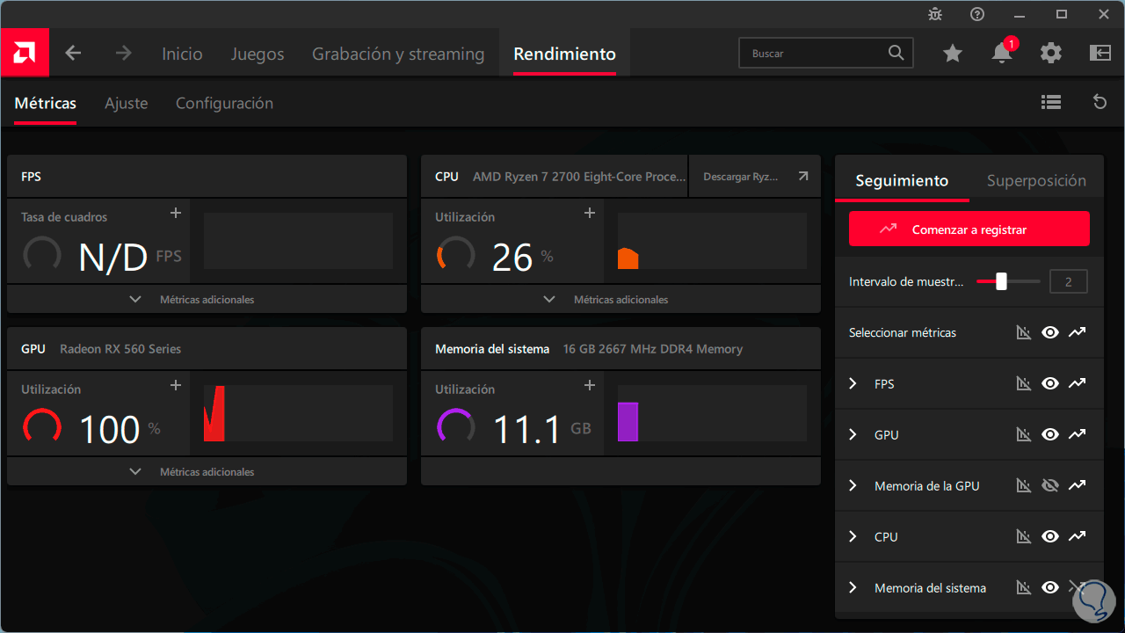Click the GPU utilization red graph
The width and height of the screenshot is (1125, 633).
(x=298, y=414)
